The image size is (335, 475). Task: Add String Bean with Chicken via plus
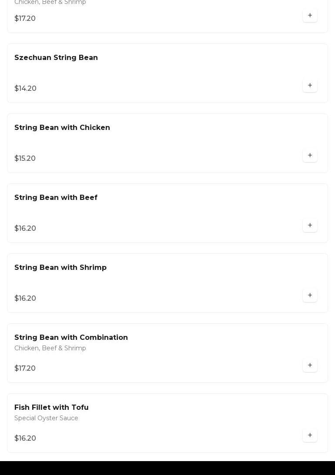click(x=310, y=156)
